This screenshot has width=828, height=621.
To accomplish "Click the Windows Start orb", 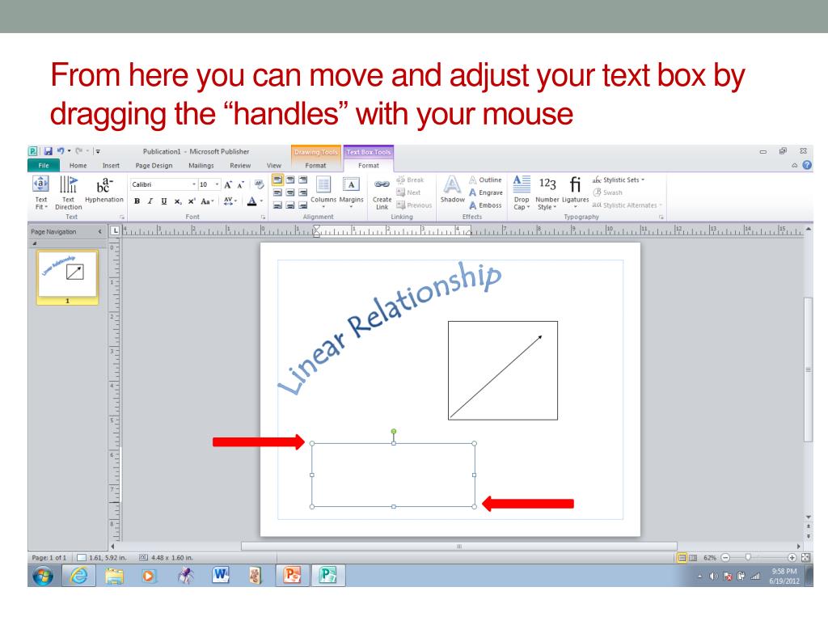I will [44, 576].
